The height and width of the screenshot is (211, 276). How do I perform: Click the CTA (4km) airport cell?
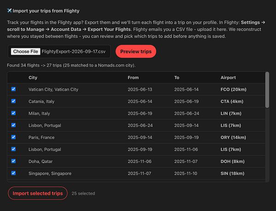(x=232, y=101)
